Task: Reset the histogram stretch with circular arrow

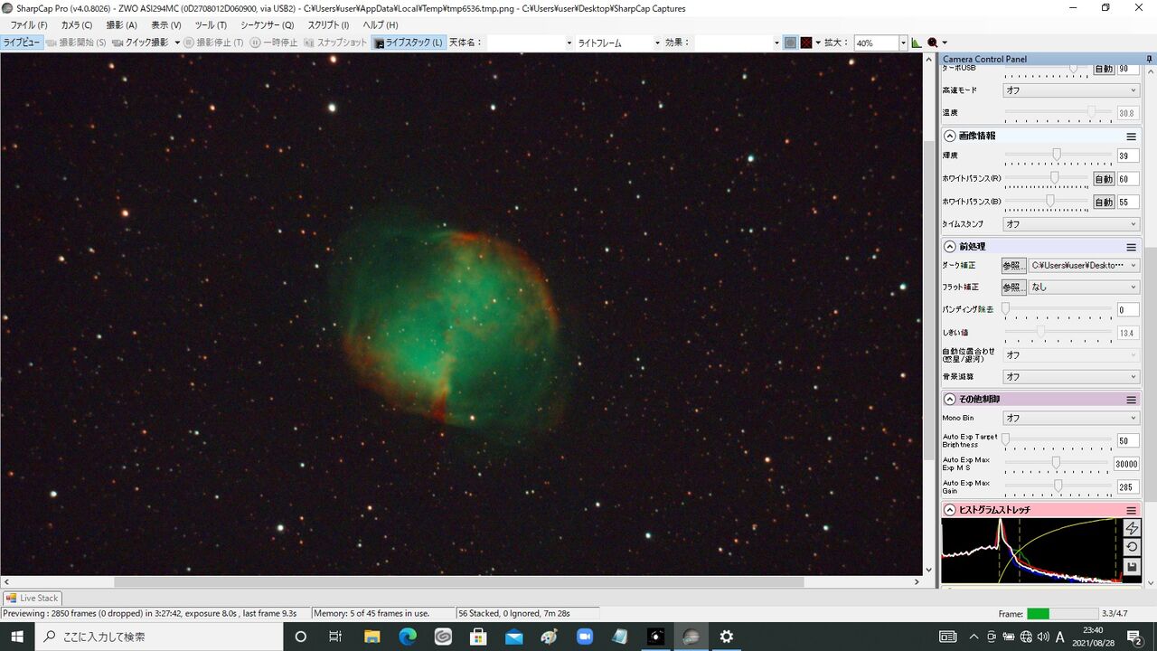Action: point(1132,547)
